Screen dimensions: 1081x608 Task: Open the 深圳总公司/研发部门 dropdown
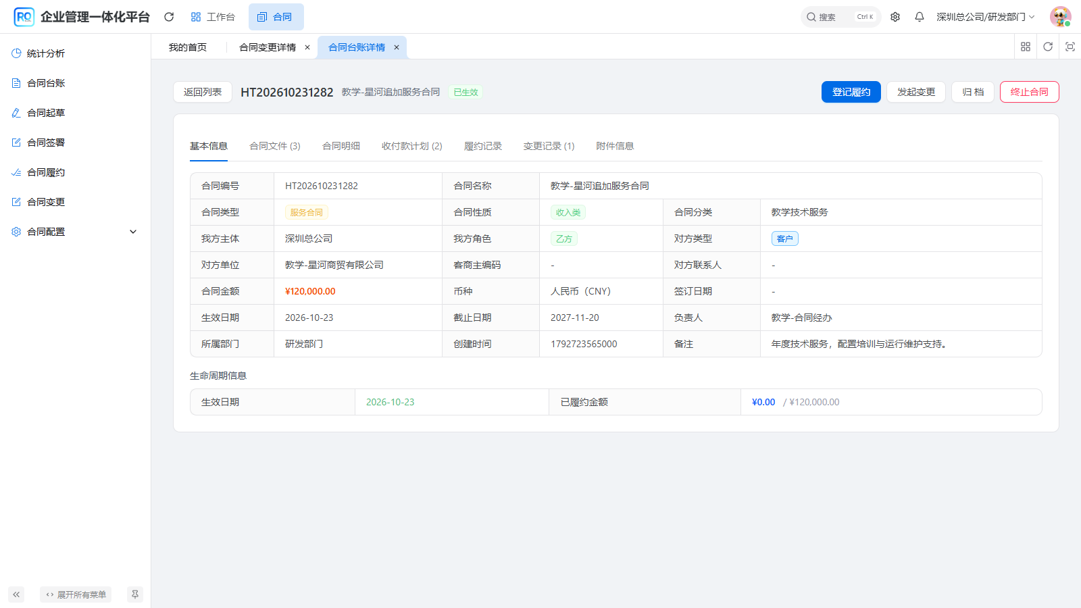[x=985, y=17]
